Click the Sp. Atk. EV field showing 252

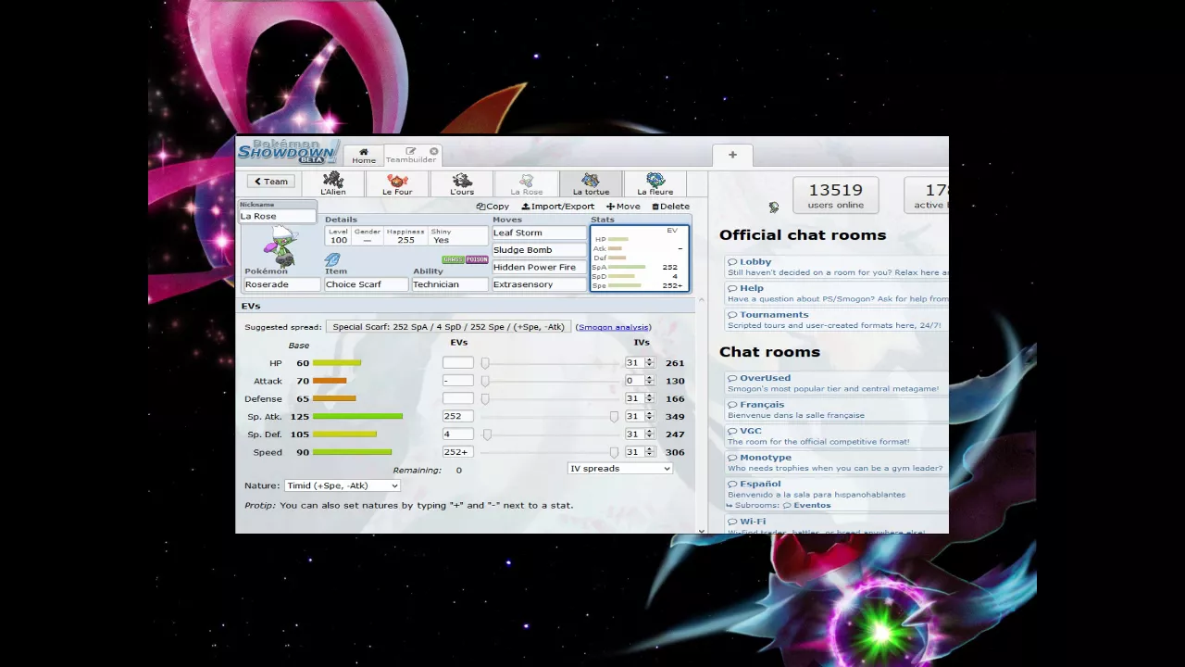click(457, 416)
